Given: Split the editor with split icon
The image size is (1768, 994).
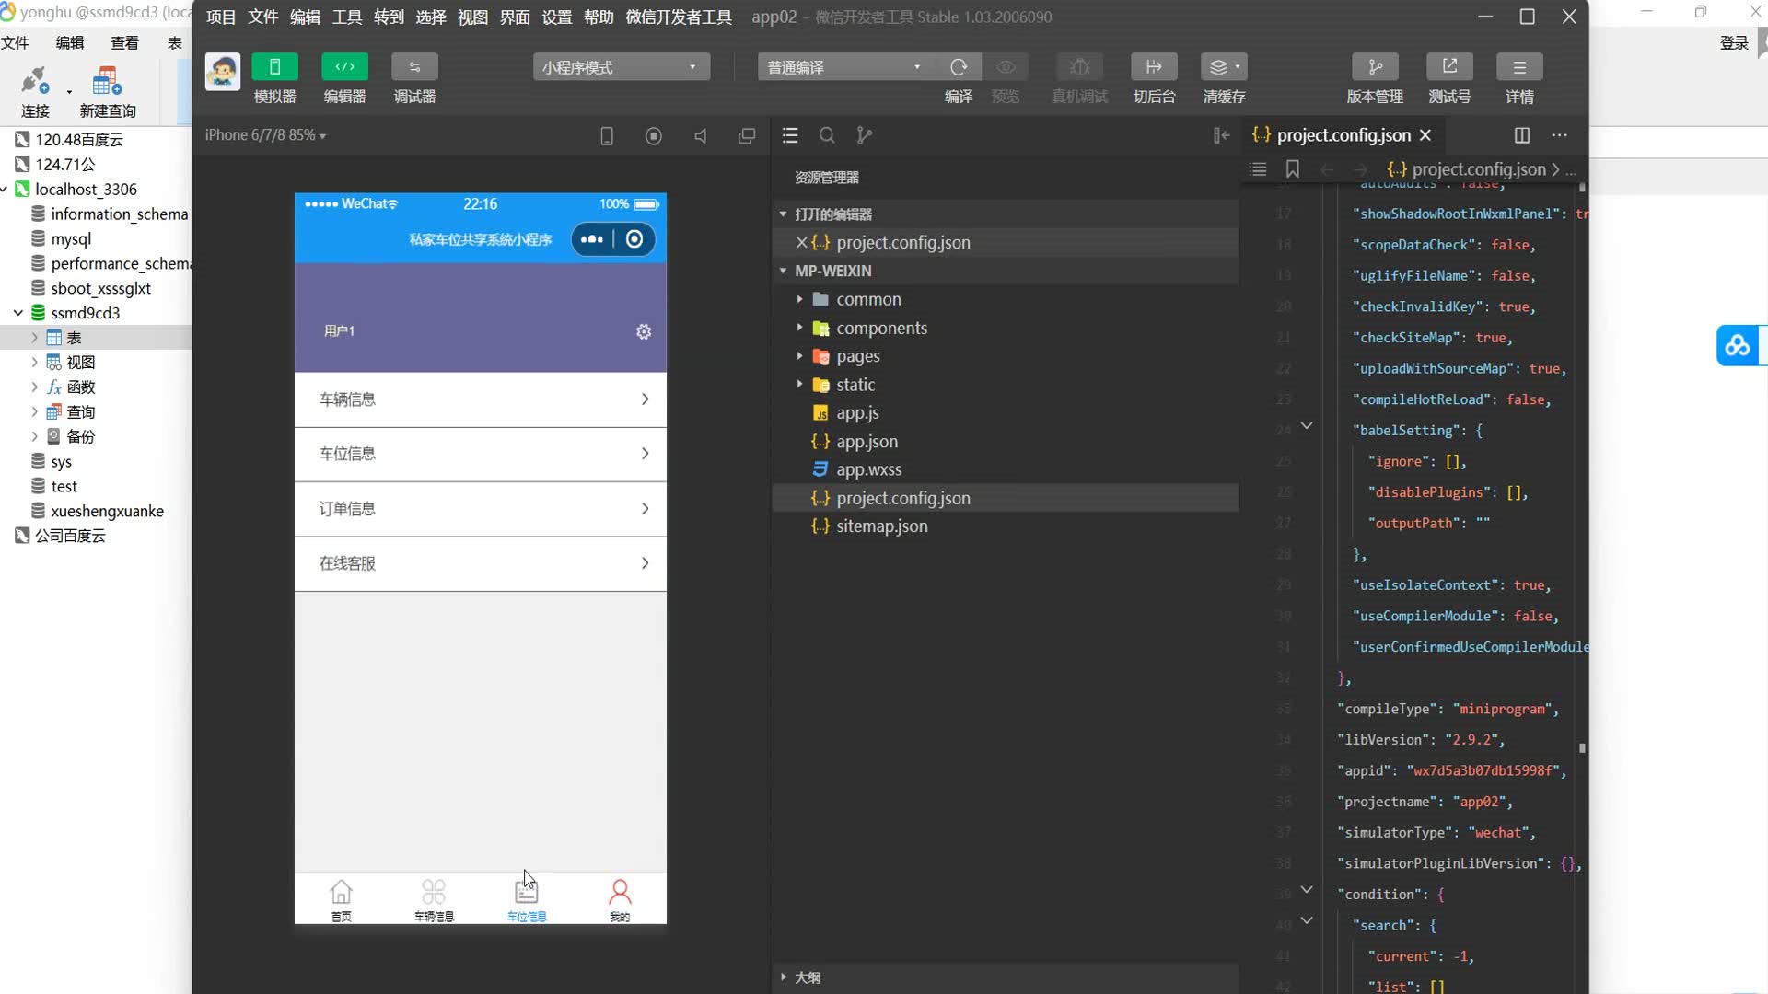Looking at the screenshot, I should pyautogui.click(x=1521, y=135).
